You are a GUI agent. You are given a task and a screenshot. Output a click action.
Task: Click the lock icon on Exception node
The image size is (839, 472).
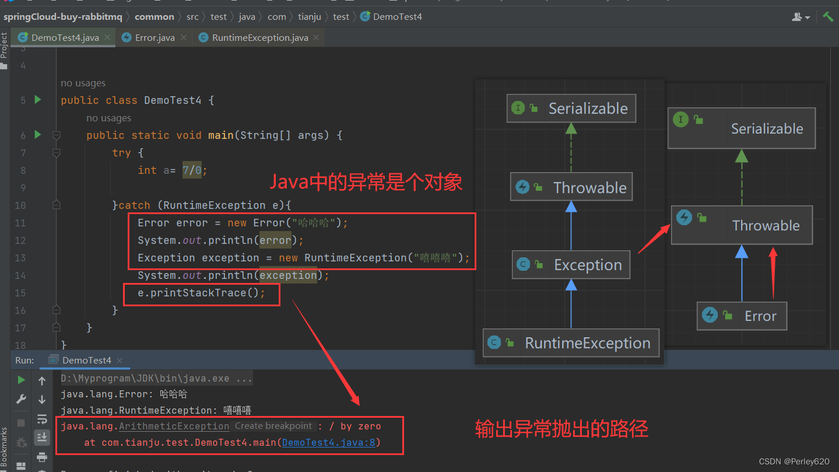click(538, 265)
